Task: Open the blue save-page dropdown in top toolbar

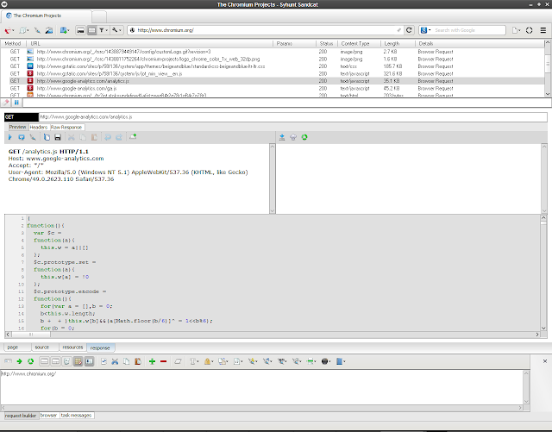Action: (x=65, y=30)
